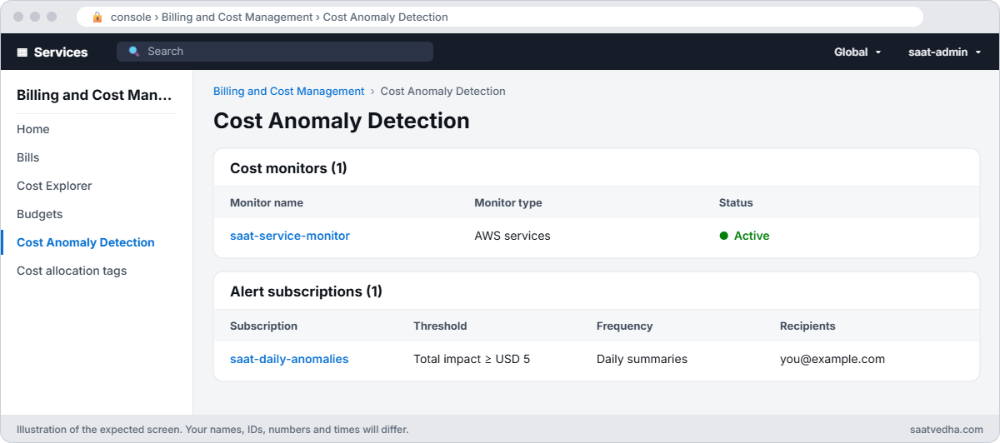Click the sidebar Billing and Cost Man... title
1000x443 pixels.
95,95
